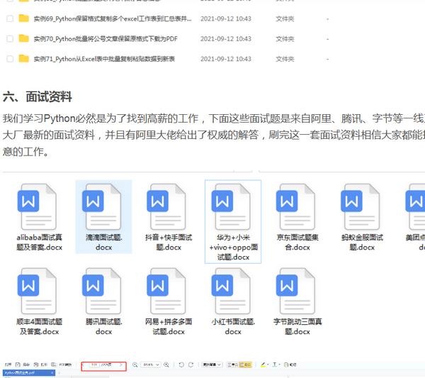Rotate page clockwise in PDF toolbar
The image size is (425, 378).
[191, 365]
